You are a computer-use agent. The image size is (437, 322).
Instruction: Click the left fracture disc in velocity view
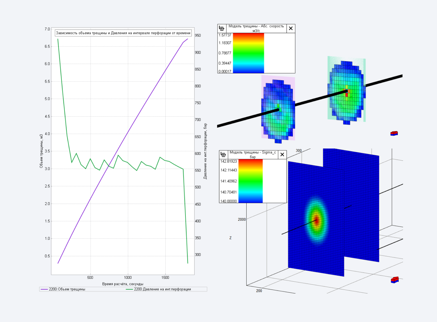[x=278, y=111]
